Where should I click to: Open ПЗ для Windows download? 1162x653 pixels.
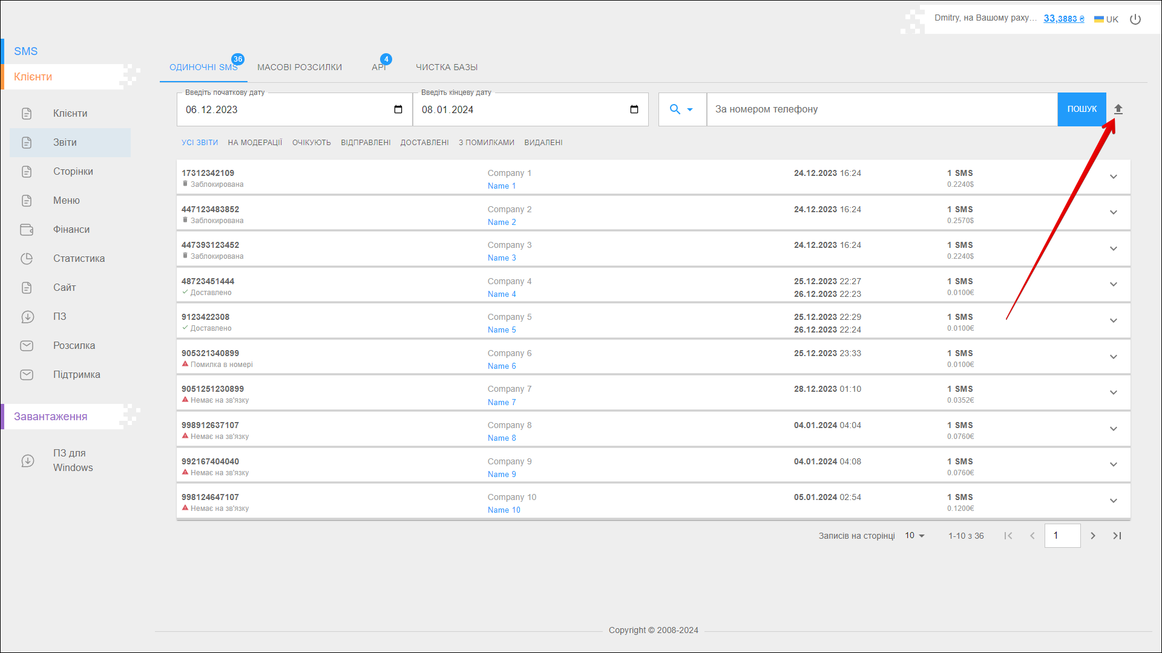[73, 461]
